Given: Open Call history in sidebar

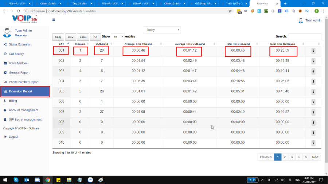Looking at the screenshot, I should pos(16,54).
